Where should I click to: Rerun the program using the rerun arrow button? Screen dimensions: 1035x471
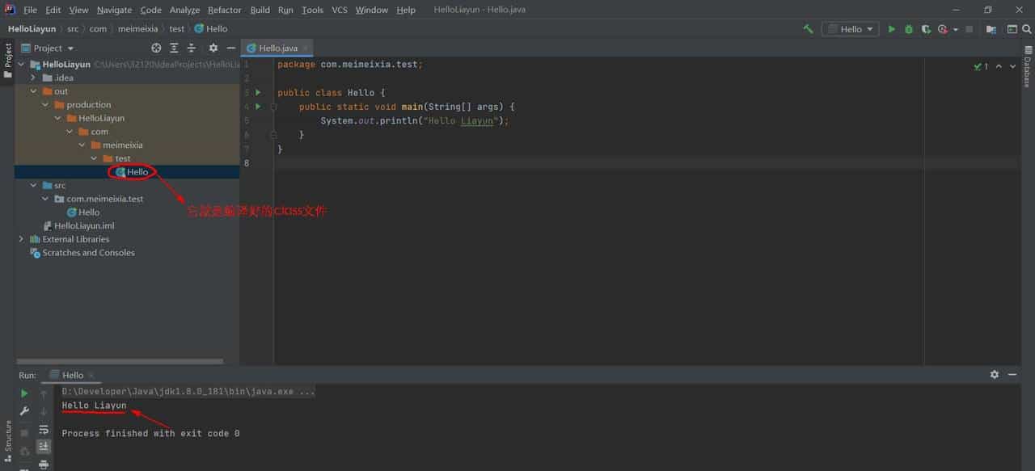coord(24,393)
